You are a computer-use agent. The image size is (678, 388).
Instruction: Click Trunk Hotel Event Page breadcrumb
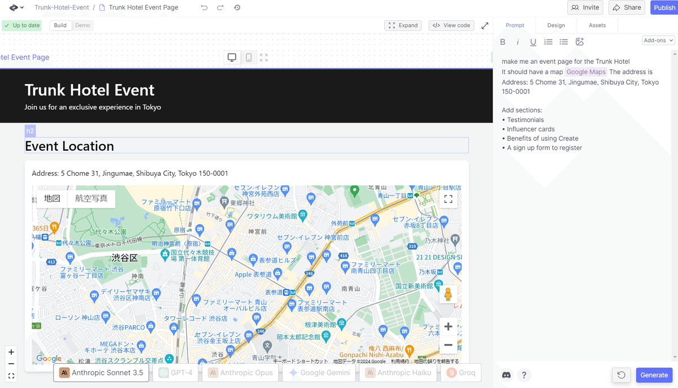click(x=138, y=7)
